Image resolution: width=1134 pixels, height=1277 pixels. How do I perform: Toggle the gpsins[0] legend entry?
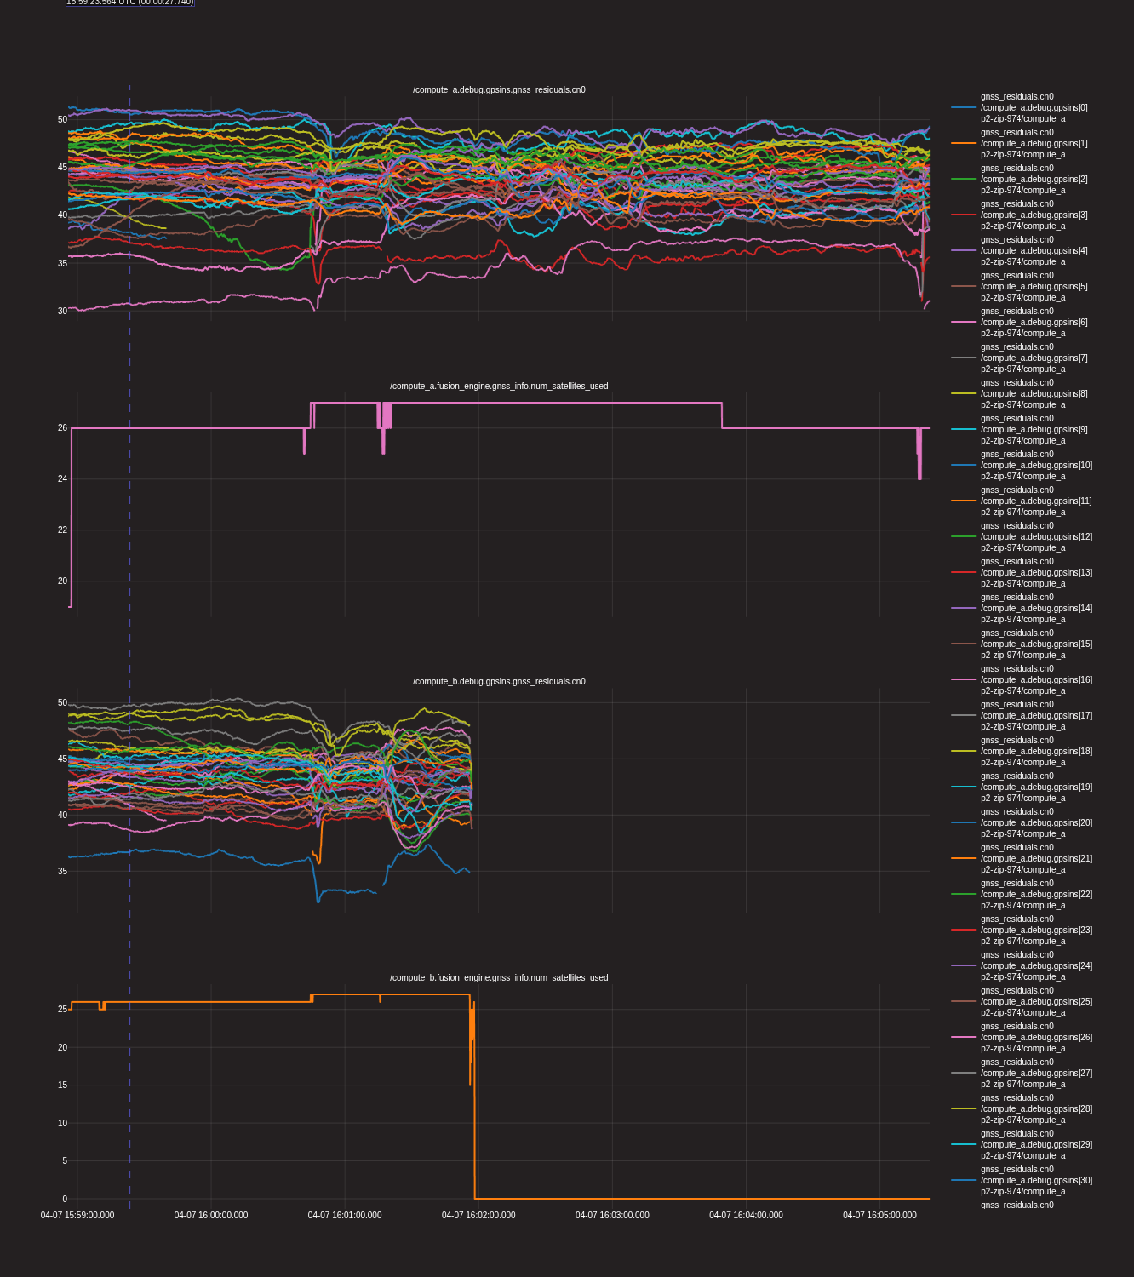coord(1021,108)
